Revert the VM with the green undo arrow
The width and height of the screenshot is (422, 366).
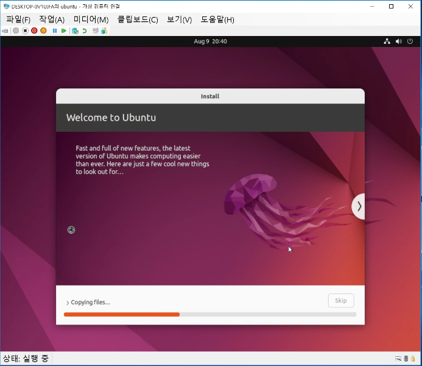[x=84, y=30]
